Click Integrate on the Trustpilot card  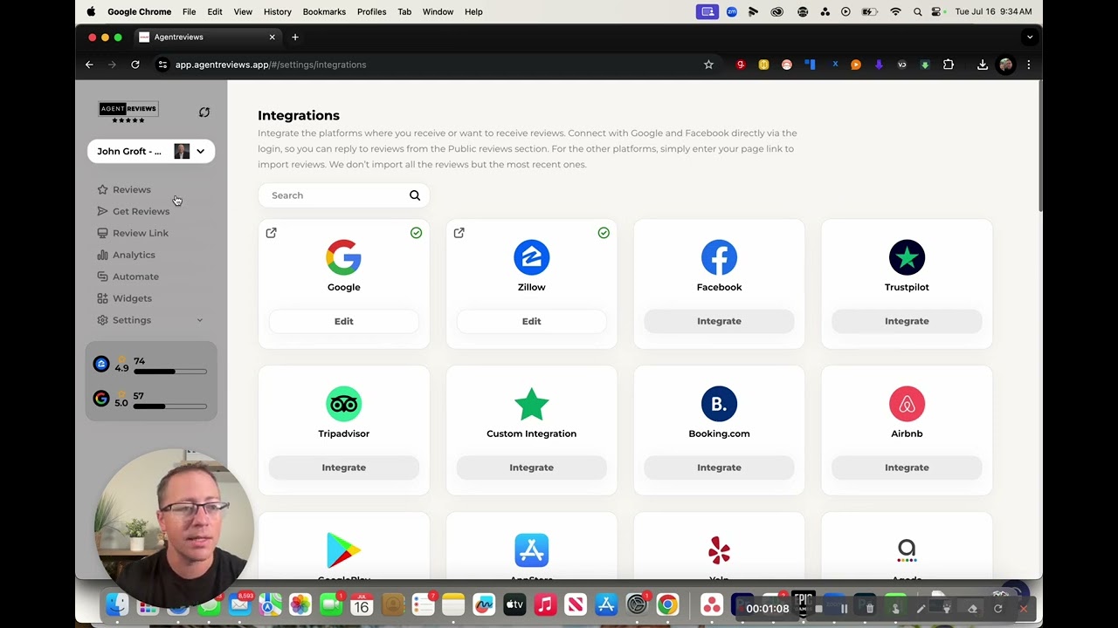tap(907, 321)
